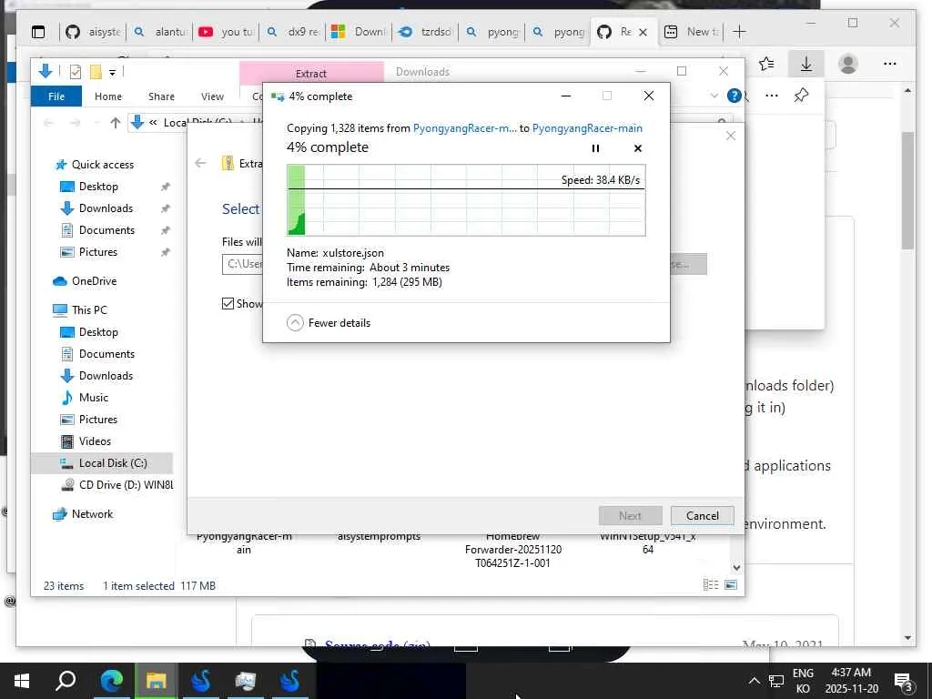Image resolution: width=932 pixels, height=699 pixels.
Task: Open more options in downloads flyout
Action: point(772,96)
